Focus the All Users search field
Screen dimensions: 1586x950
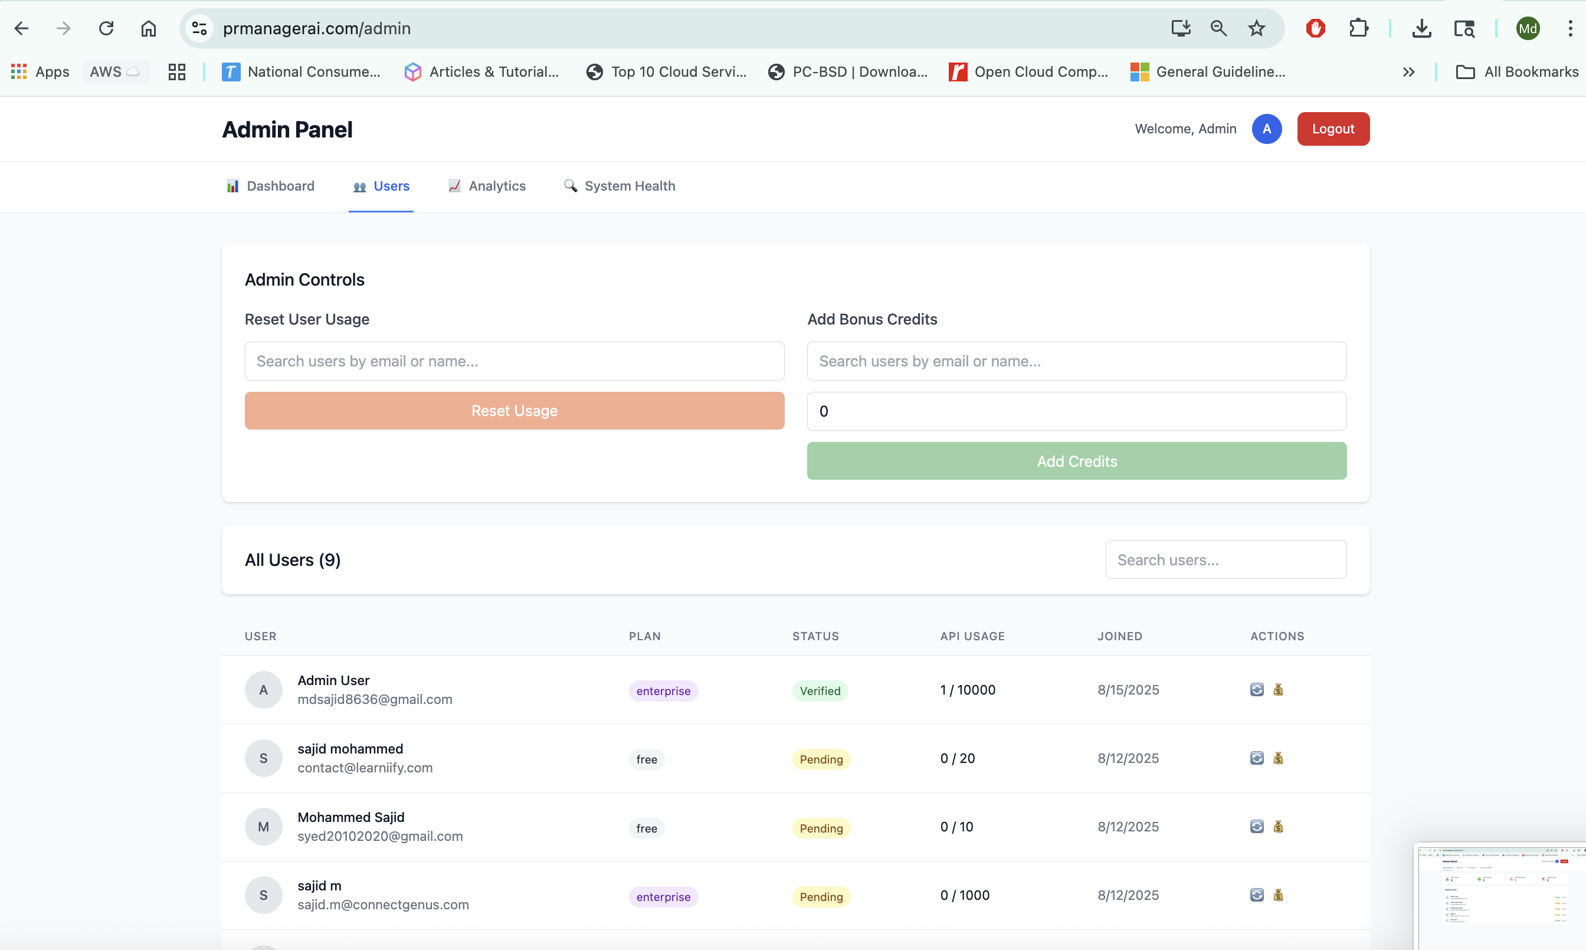click(1225, 559)
